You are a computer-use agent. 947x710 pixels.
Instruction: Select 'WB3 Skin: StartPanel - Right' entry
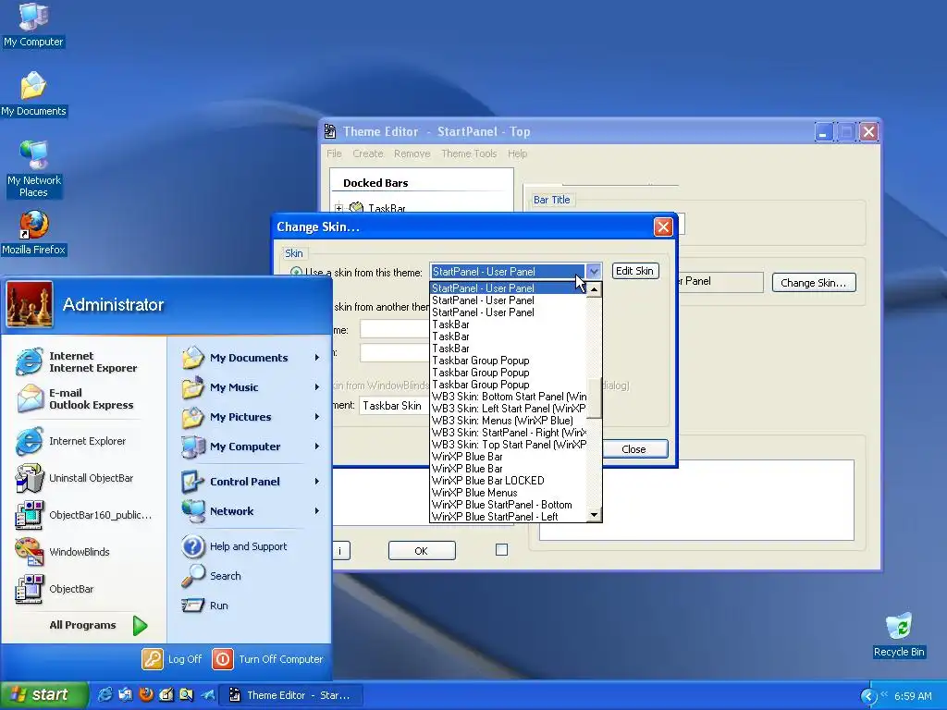(x=508, y=433)
